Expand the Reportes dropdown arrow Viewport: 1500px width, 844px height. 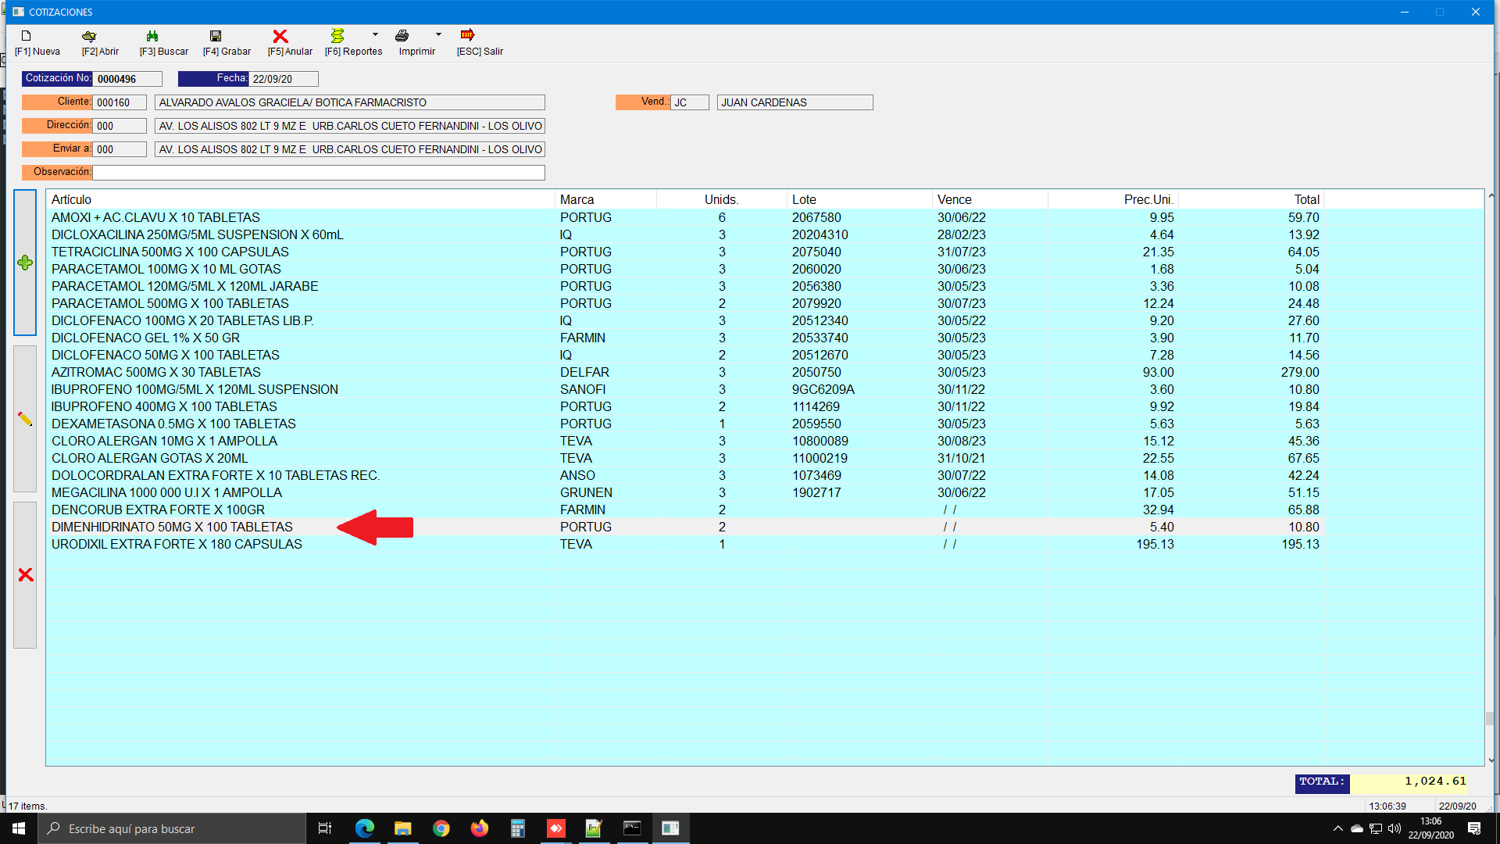[375, 34]
